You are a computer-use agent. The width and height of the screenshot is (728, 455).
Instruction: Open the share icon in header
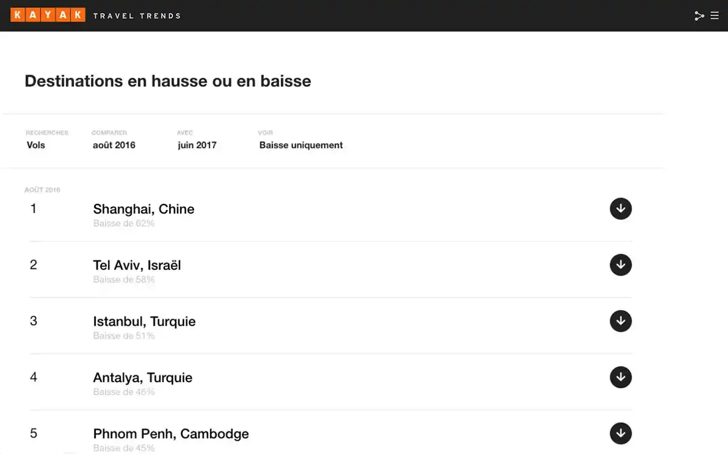coord(699,16)
